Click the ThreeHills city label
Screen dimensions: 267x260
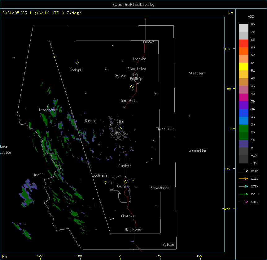click(x=165, y=129)
